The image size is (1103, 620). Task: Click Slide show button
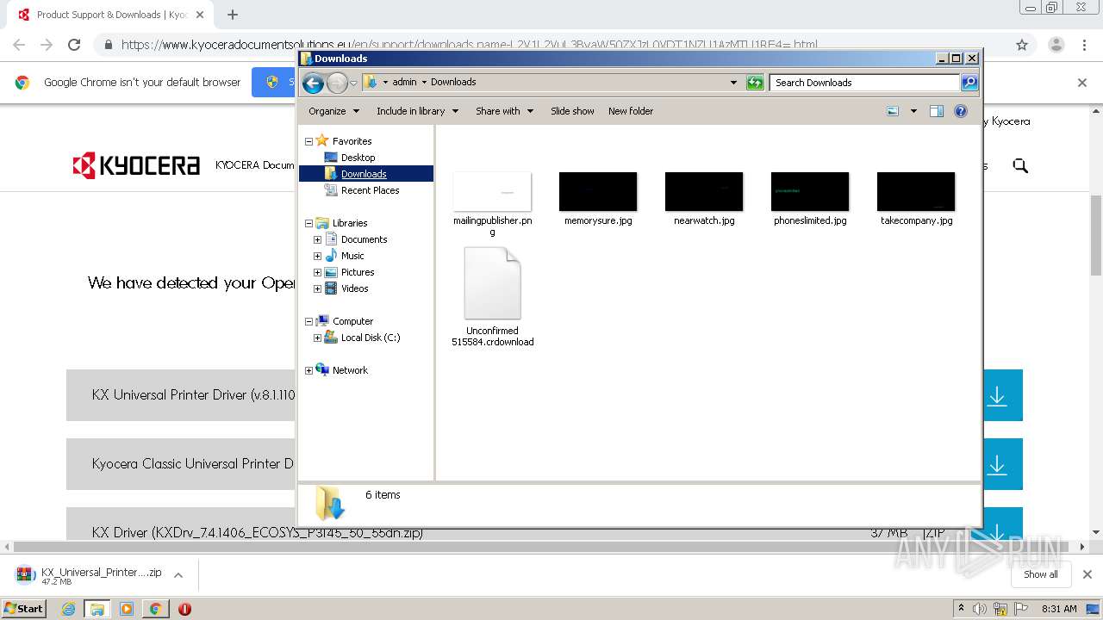572,111
